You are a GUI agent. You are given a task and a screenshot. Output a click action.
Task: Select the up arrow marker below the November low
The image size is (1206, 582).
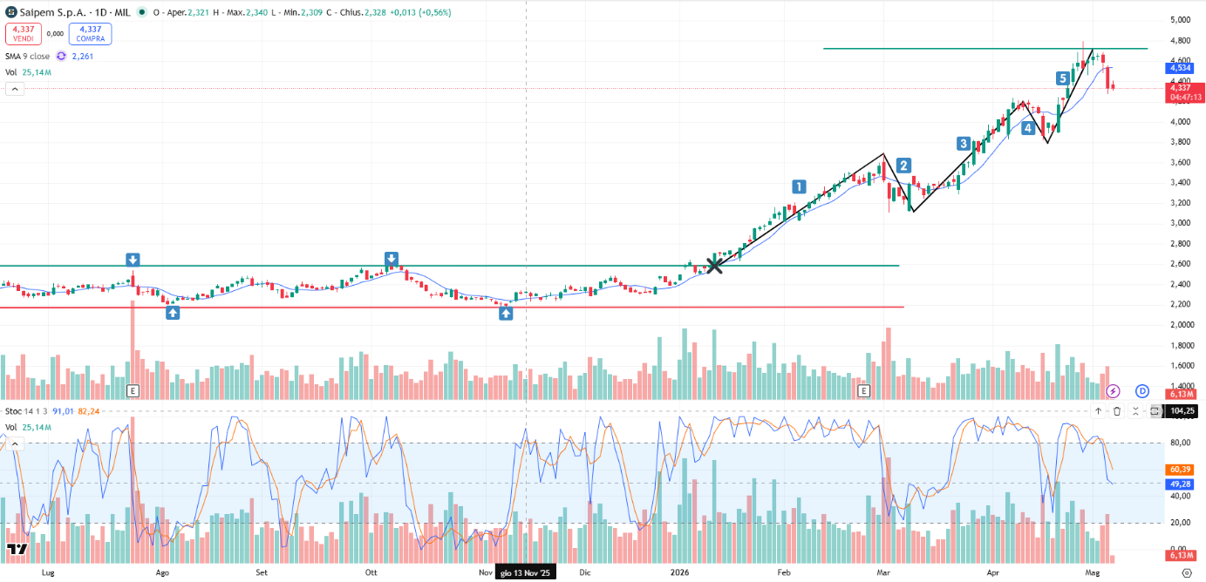[506, 312]
